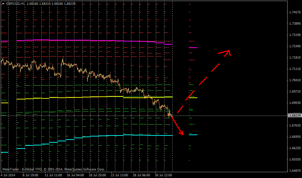Click price scale label 1.70410
This screenshot has height=178, width=302.
[x=295, y=80]
